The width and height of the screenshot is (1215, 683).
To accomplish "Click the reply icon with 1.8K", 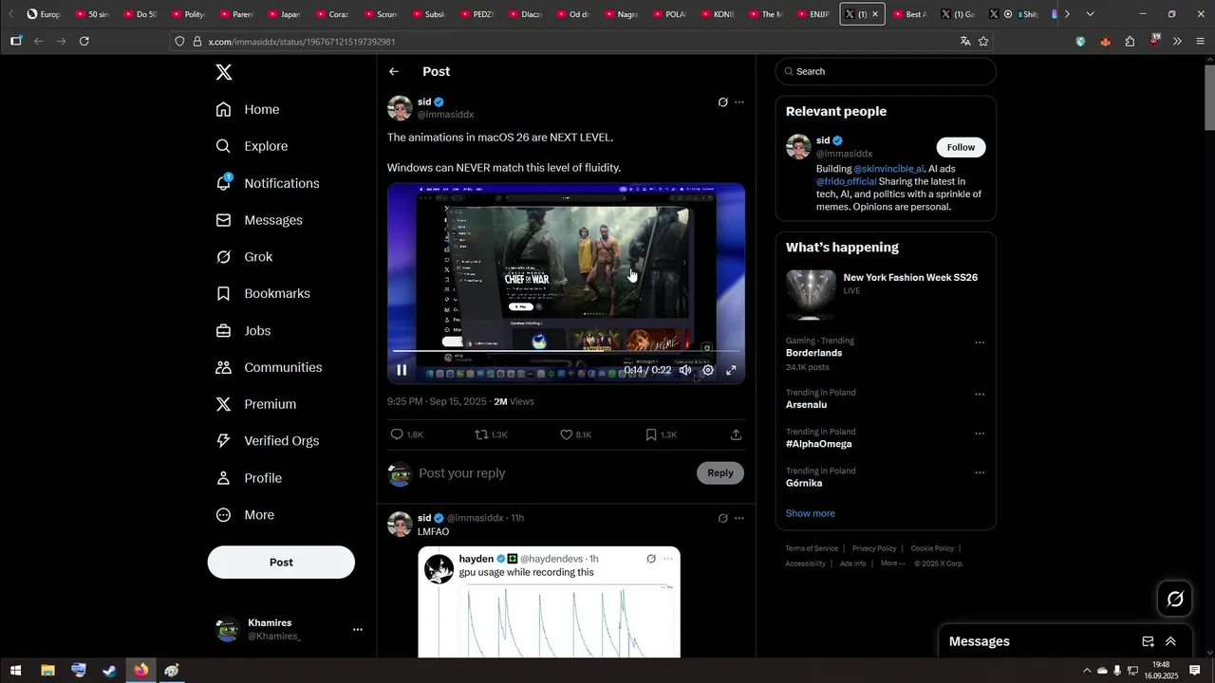I will click(x=406, y=434).
